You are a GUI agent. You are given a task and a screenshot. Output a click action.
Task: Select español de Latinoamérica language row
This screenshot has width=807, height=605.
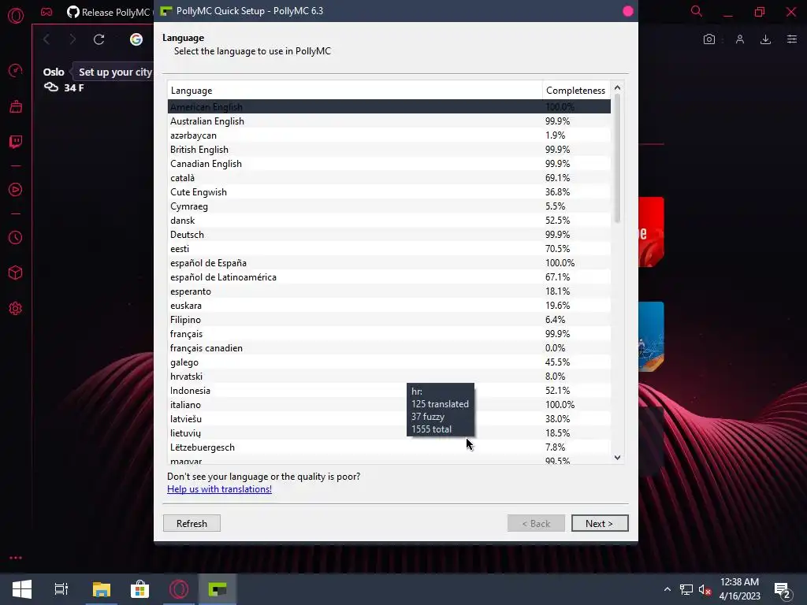click(x=389, y=277)
